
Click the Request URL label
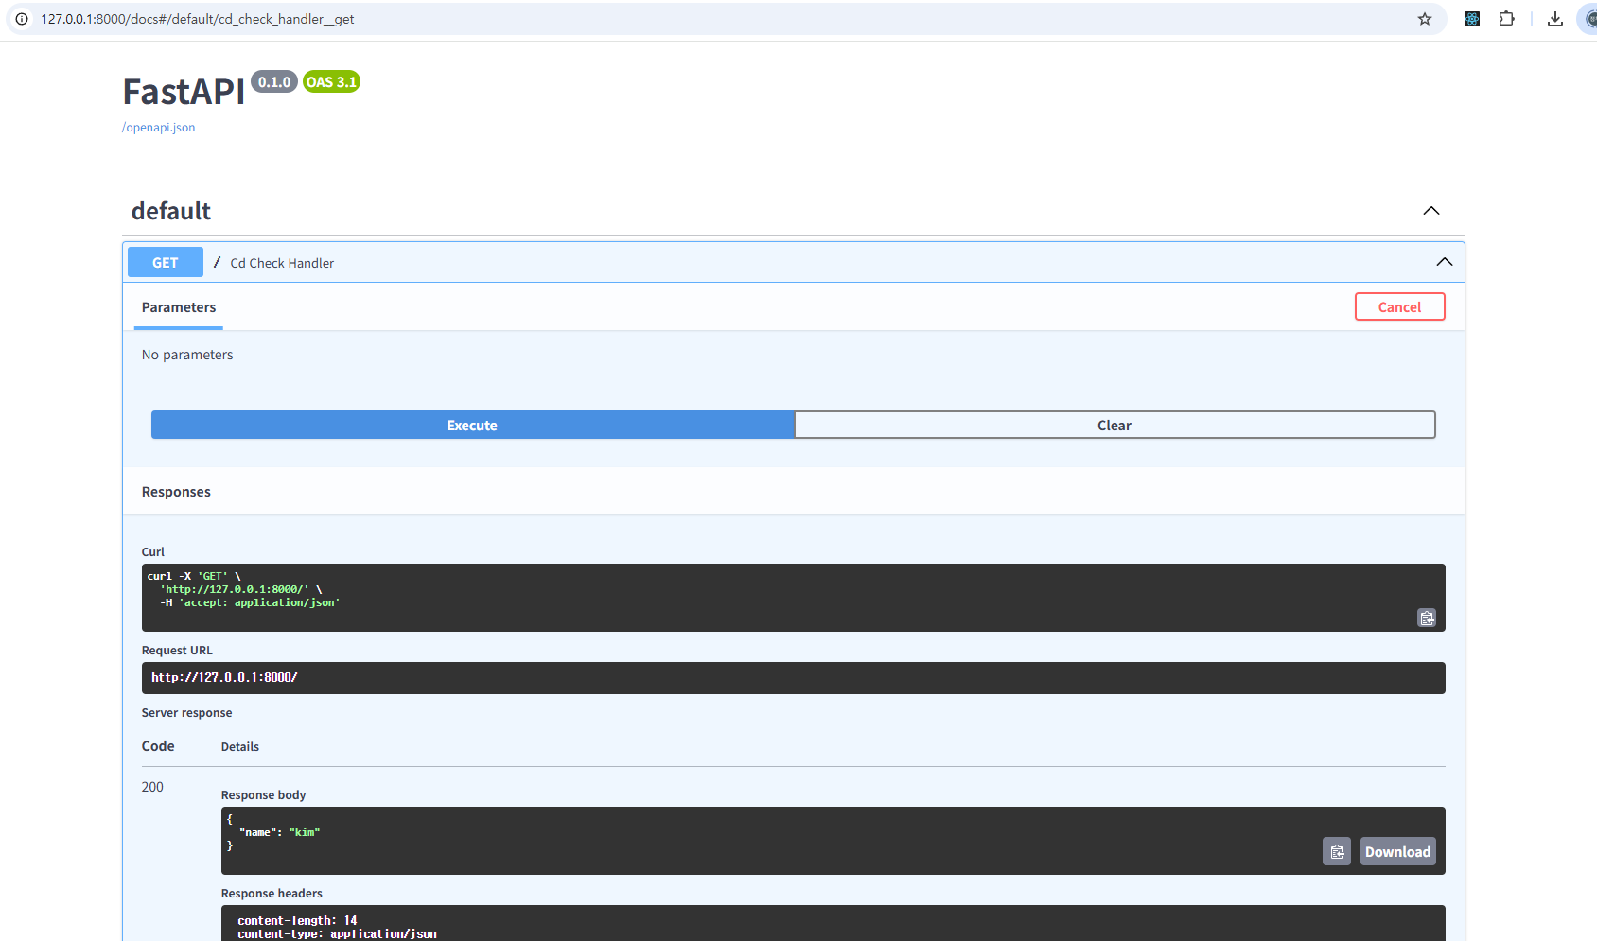pos(177,651)
